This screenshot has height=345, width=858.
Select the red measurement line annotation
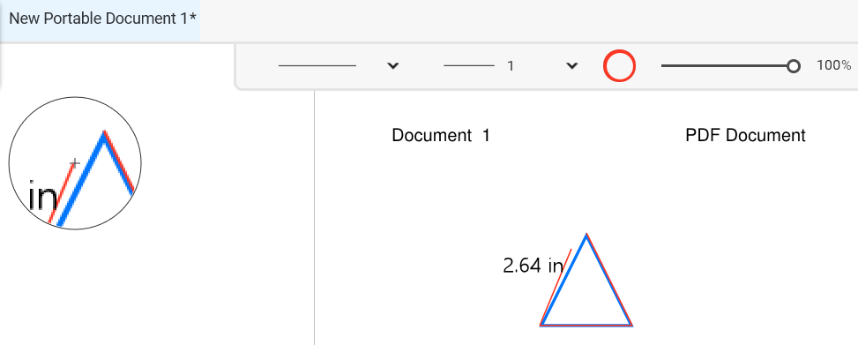click(x=556, y=287)
